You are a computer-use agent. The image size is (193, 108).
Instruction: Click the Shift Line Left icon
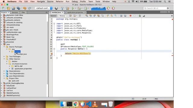coord(121,16)
